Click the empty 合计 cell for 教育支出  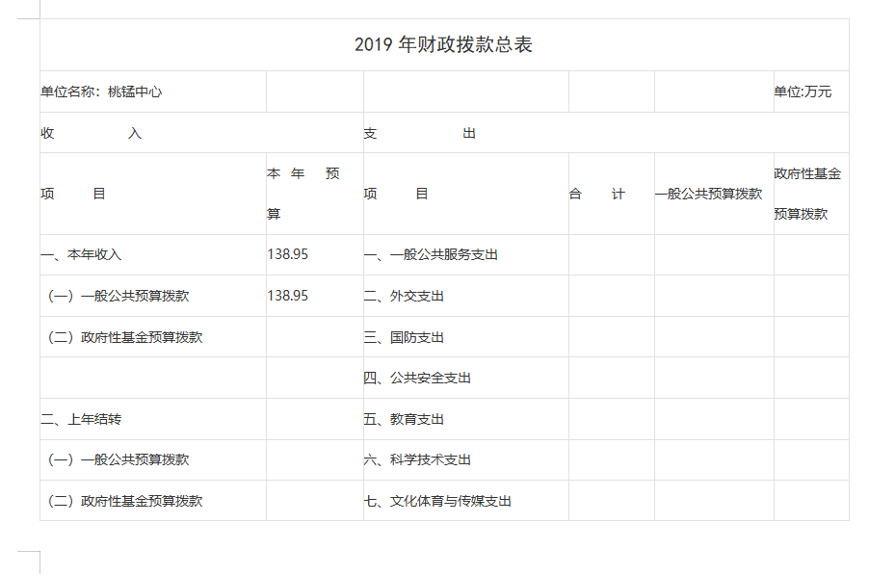click(611, 420)
